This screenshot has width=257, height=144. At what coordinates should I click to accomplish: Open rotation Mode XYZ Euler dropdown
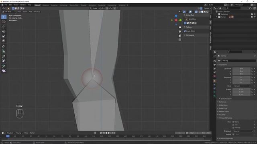(x=242, y=86)
